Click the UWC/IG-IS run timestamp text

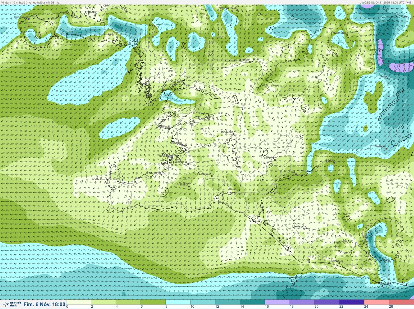386,2
